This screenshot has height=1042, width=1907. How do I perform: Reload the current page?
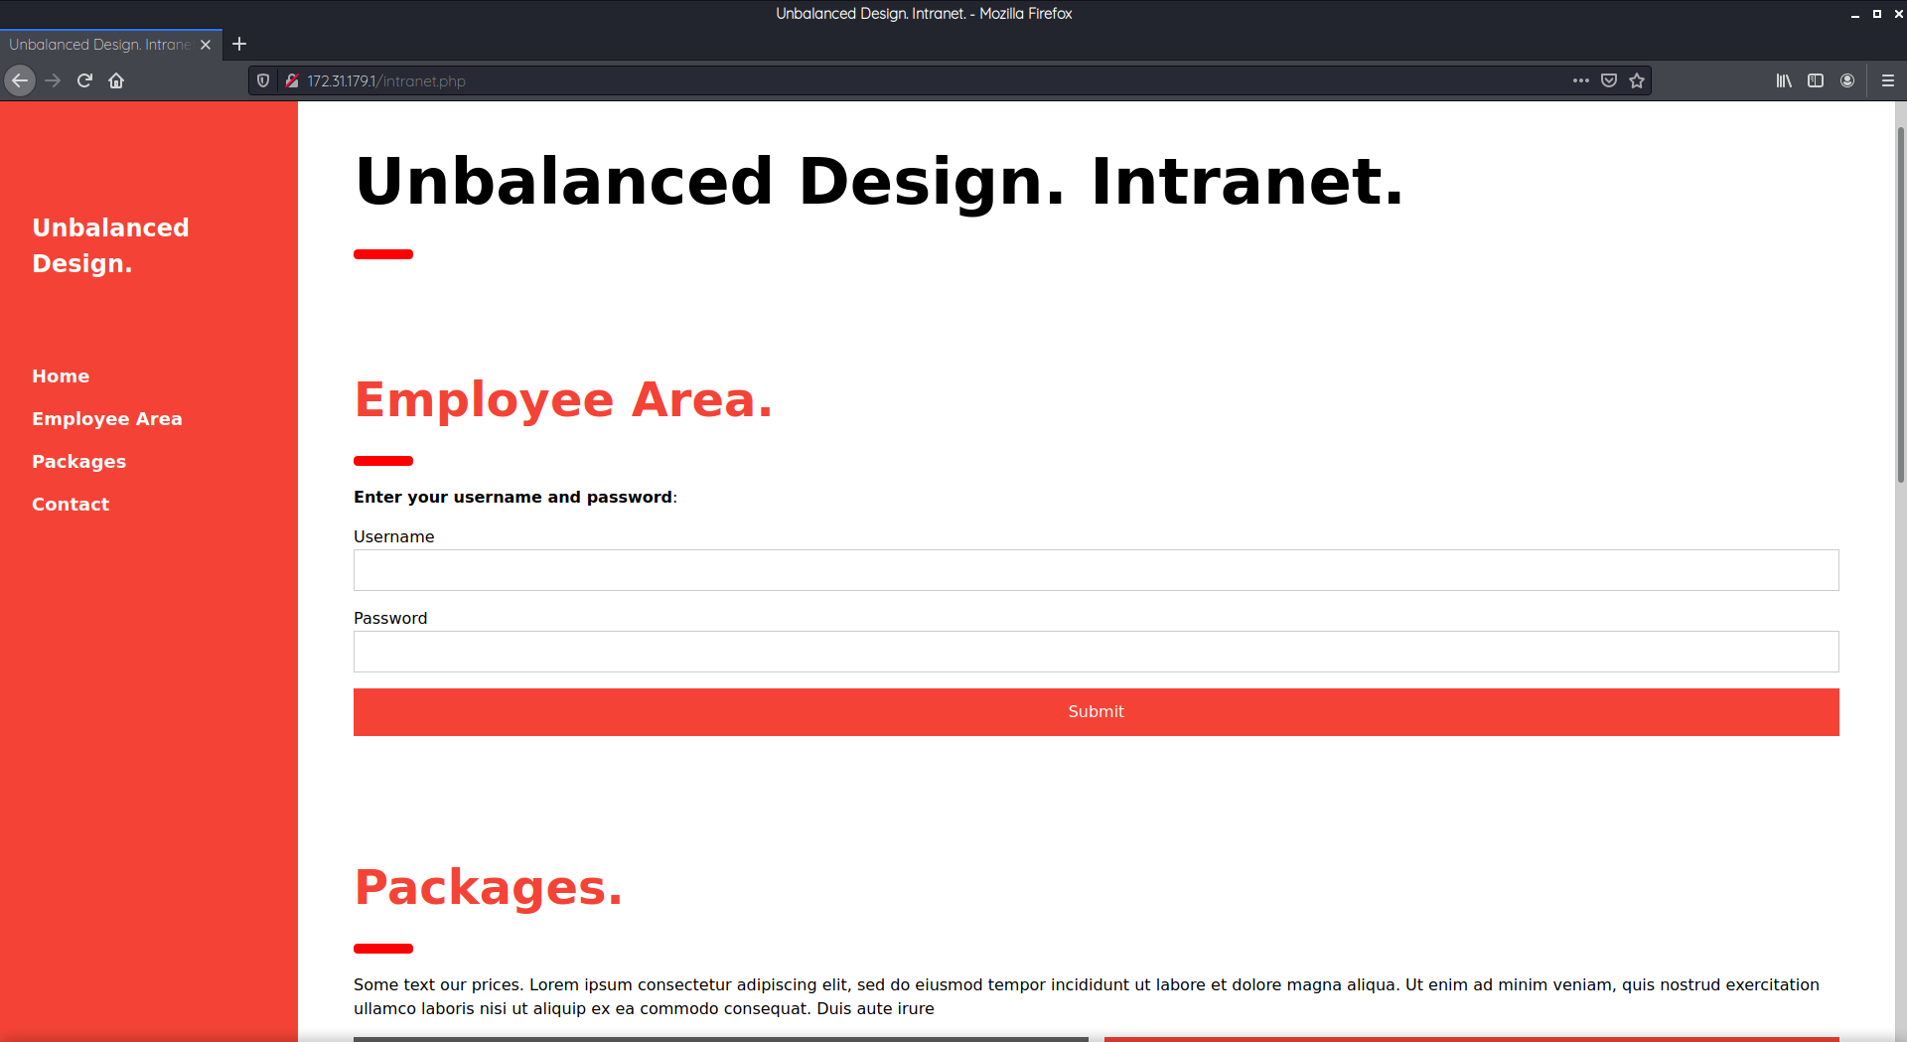click(84, 80)
